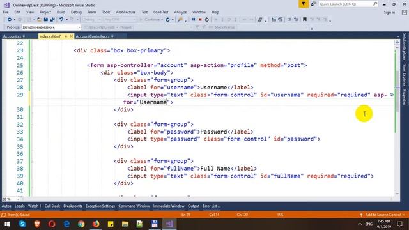
Task: Collapse the form code block on line 25
Action: (x=32, y=65)
